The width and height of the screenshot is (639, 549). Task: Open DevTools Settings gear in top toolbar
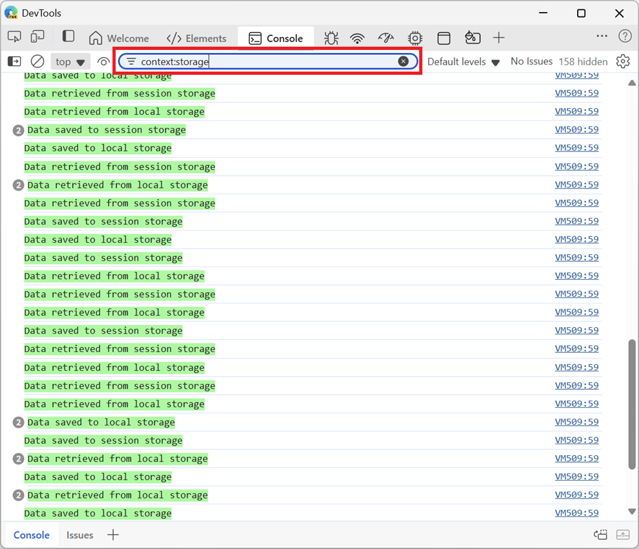(415, 38)
